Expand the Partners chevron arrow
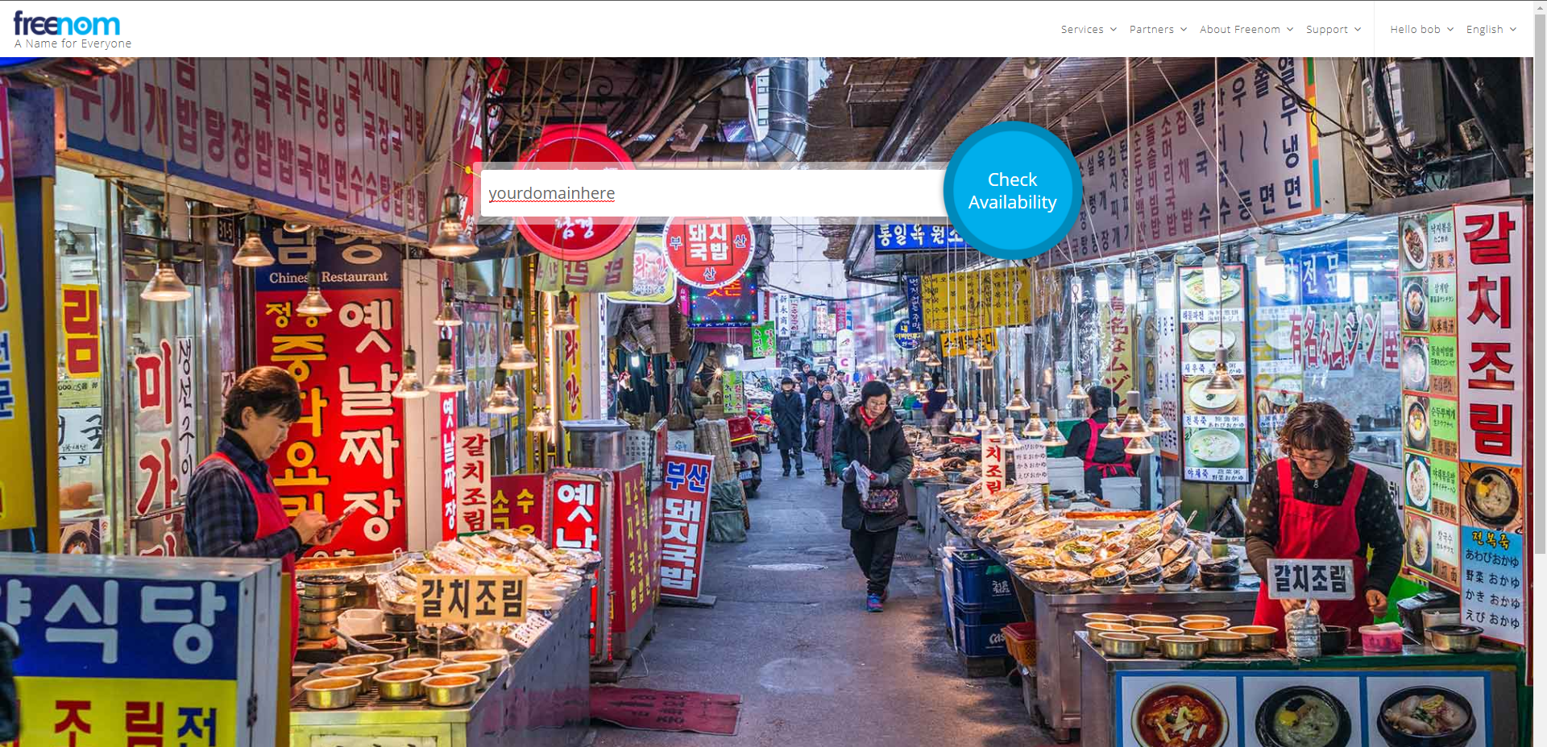This screenshot has width=1547, height=747. pyautogui.click(x=1184, y=30)
